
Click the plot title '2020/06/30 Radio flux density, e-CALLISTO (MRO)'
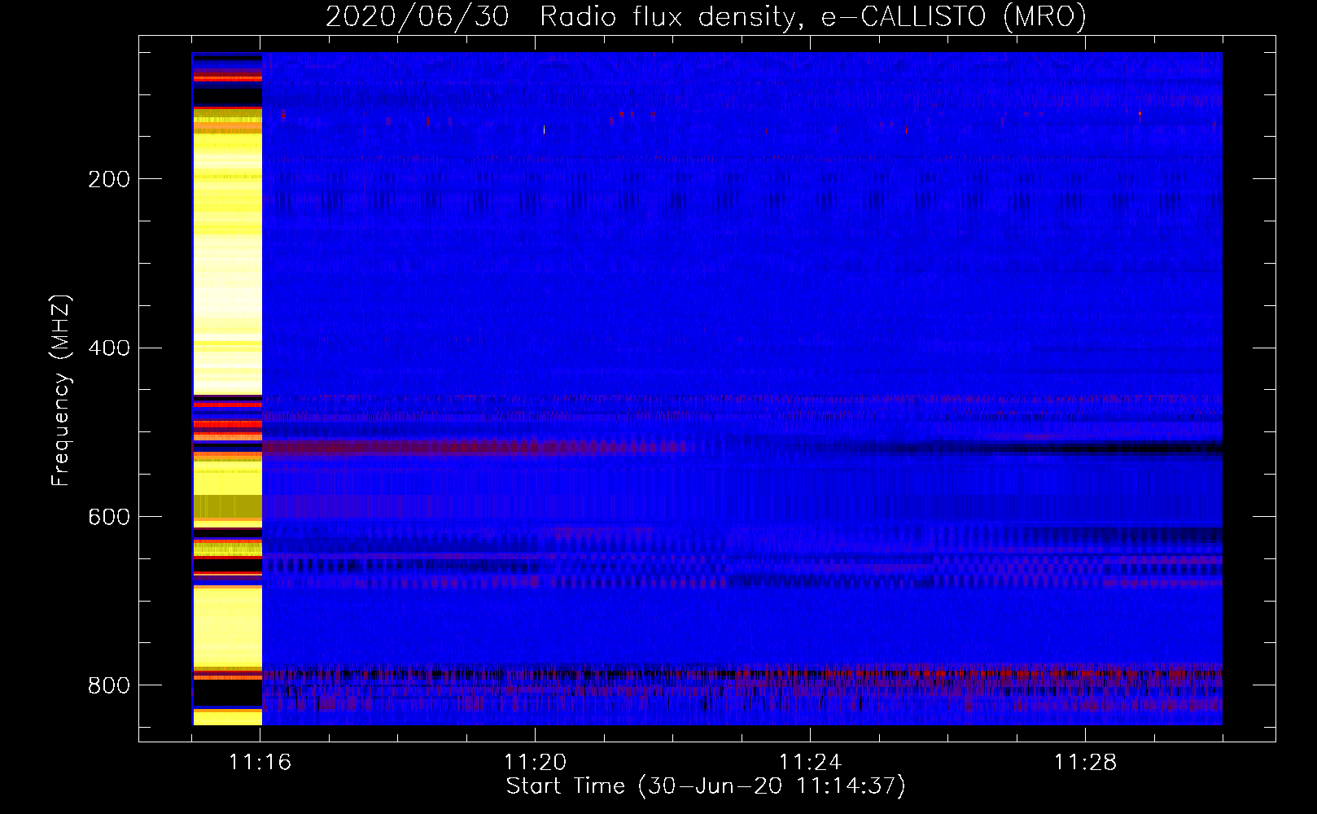pyautogui.click(x=706, y=16)
